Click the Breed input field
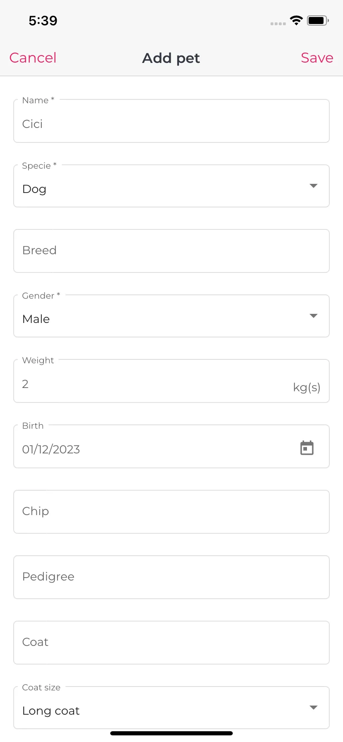Viewport: 343px width, 742px height. (171, 251)
